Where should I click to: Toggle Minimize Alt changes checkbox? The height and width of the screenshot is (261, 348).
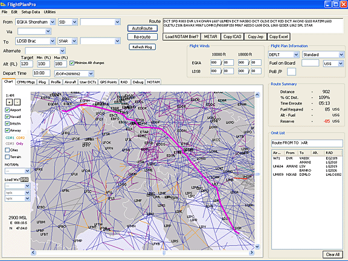pyautogui.click(x=72, y=63)
